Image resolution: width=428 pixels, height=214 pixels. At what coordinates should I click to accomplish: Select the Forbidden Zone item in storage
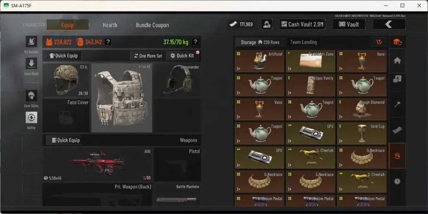(x=311, y=61)
